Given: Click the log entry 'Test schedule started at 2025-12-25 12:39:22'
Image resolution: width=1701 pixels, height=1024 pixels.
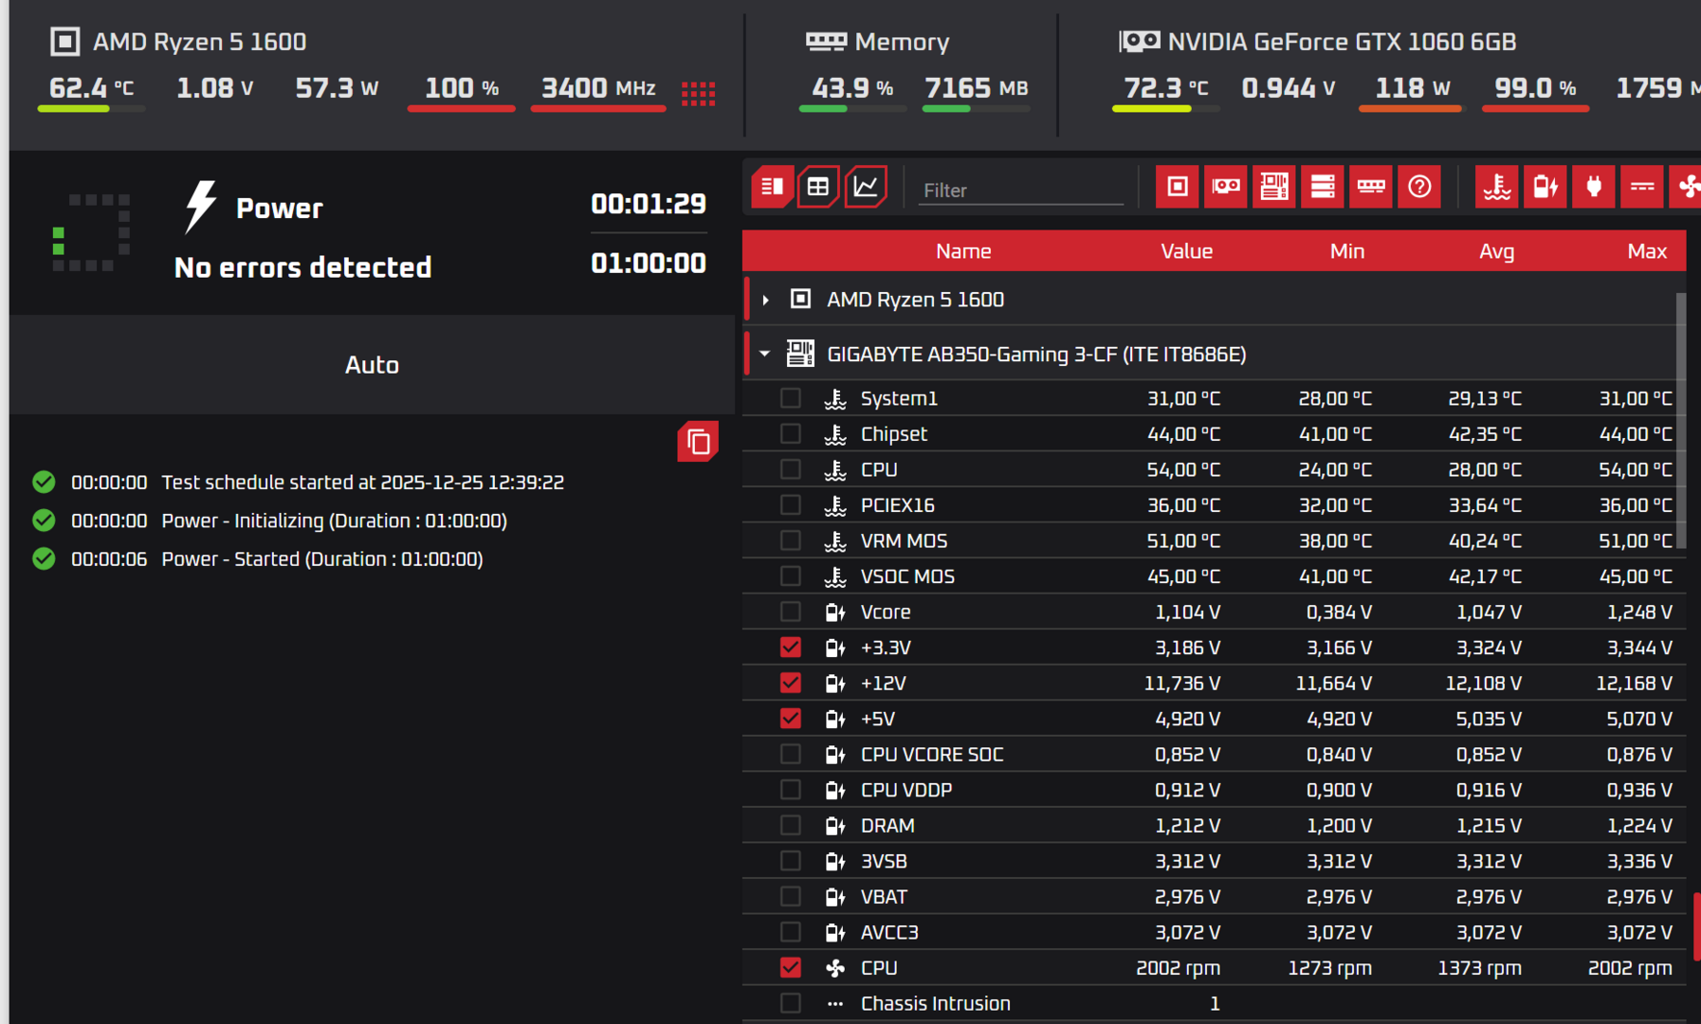Looking at the screenshot, I should (x=363, y=483).
